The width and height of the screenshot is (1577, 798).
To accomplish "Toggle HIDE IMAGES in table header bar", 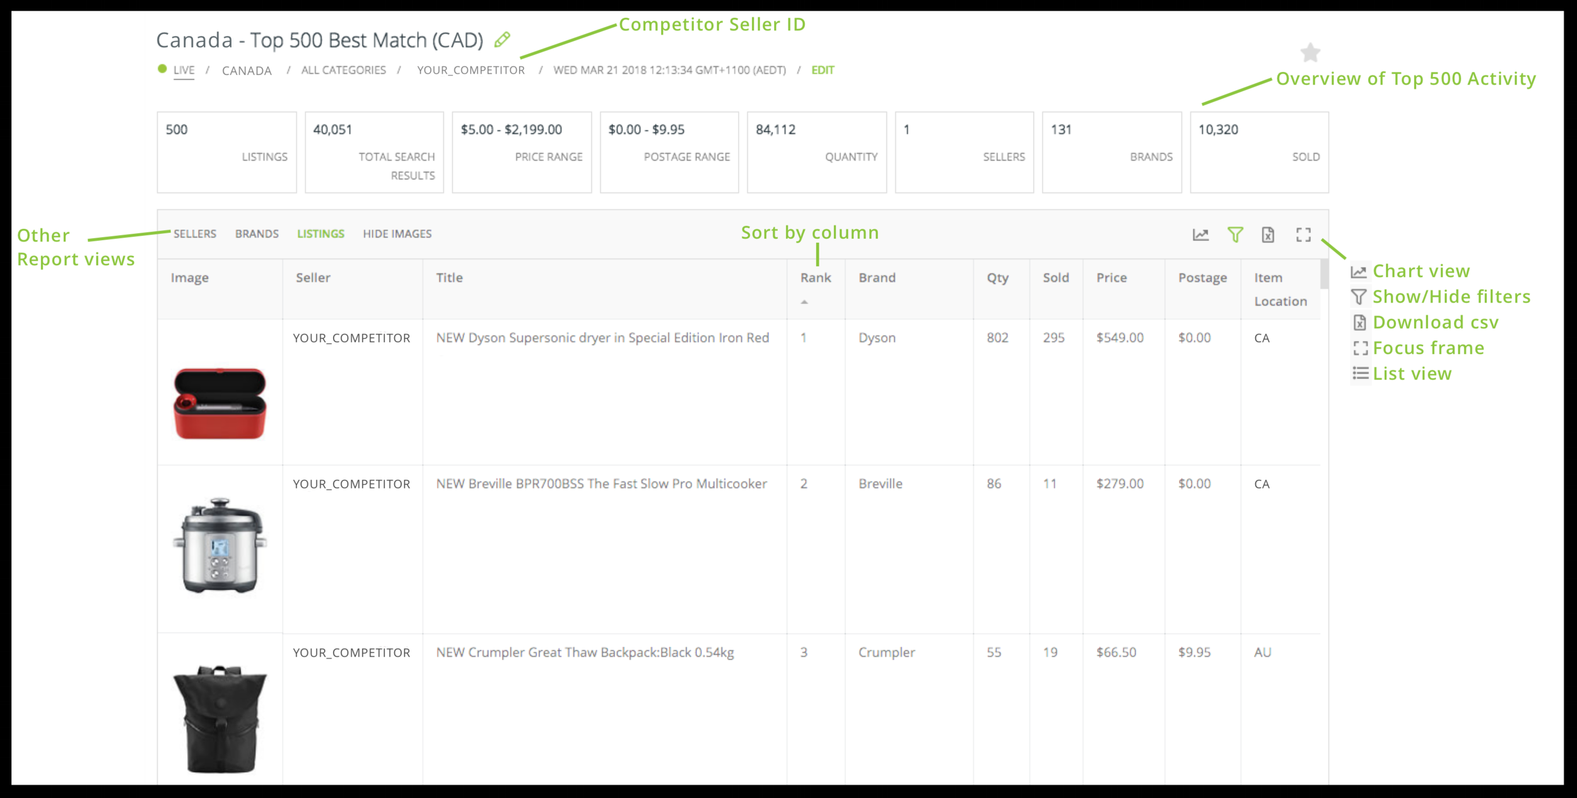I will pyautogui.click(x=397, y=234).
